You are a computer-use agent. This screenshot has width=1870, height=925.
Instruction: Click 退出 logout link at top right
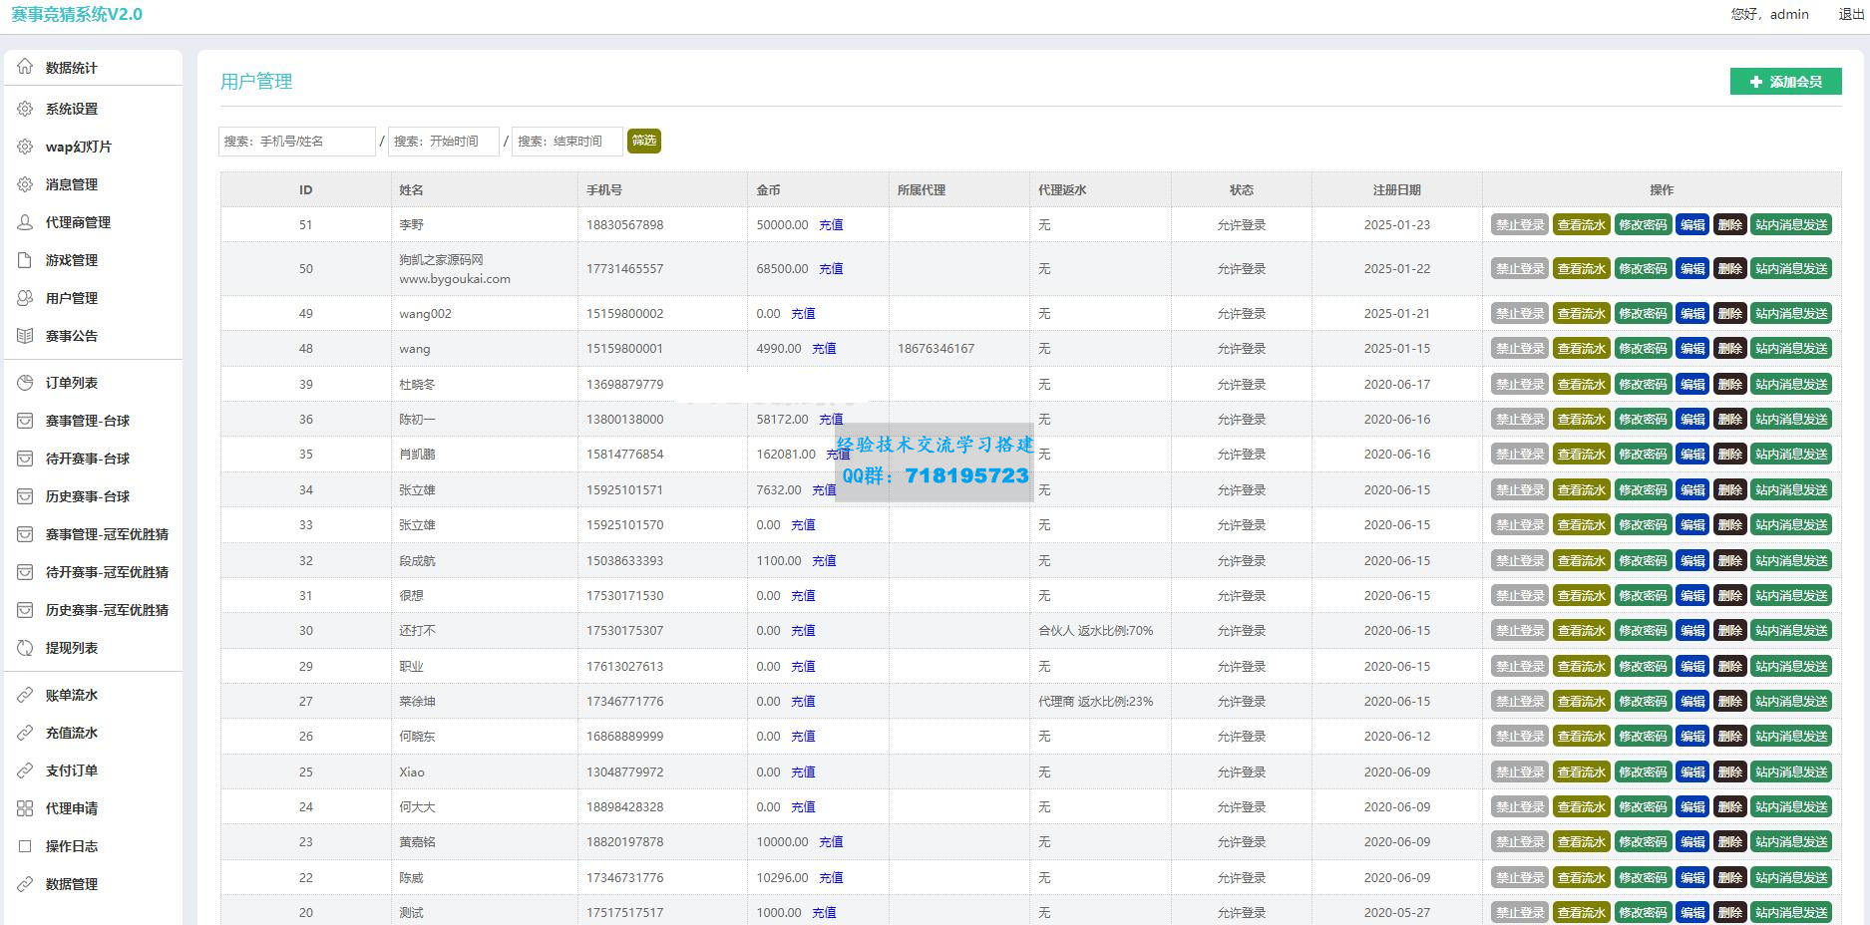click(x=1851, y=14)
